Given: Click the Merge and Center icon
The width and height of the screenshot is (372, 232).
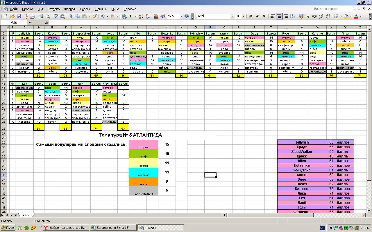Looking at the screenshot, I should pyautogui.click(x=293, y=16).
